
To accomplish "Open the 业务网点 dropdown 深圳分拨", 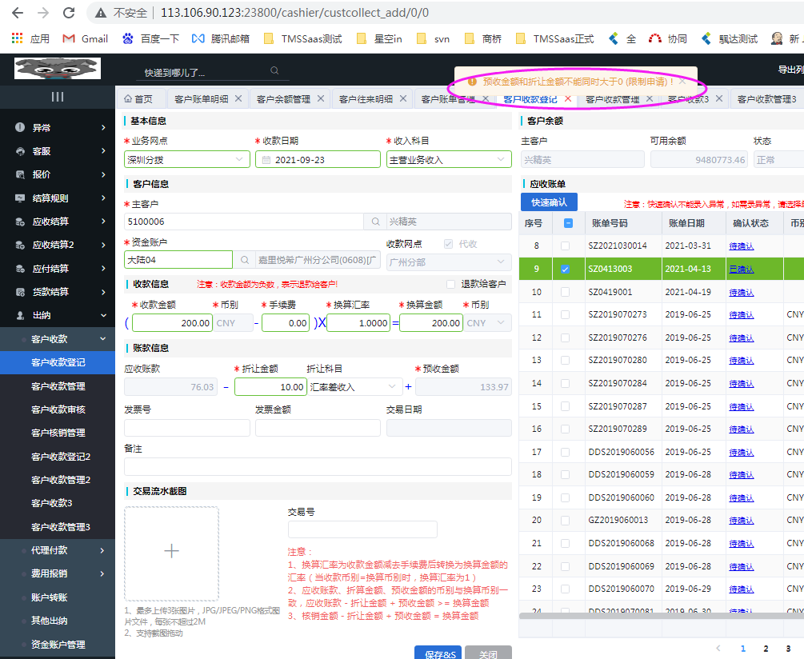I will click(x=187, y=159).
